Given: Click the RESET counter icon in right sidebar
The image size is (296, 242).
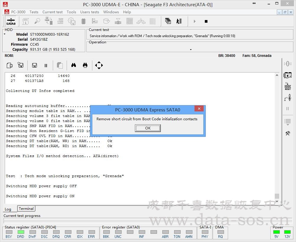Looking at the screenshot, I should click(288, 86).
